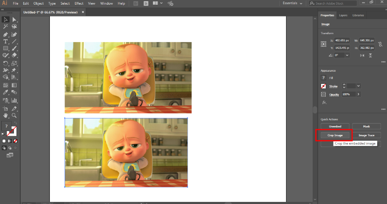Select the Magic Wand tool
Screen dimensions: 387x204
click(5, 27)
